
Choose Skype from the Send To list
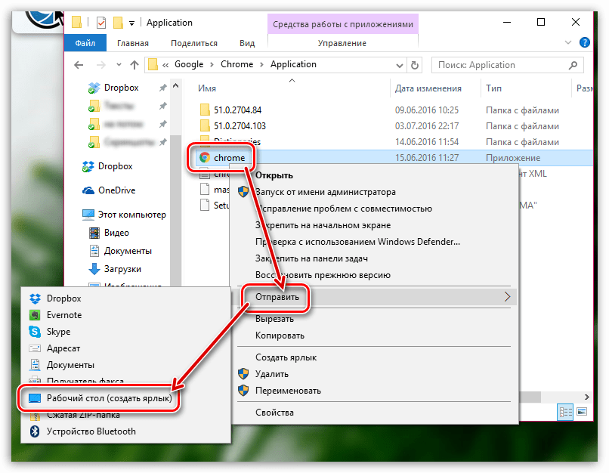(34, 332)
